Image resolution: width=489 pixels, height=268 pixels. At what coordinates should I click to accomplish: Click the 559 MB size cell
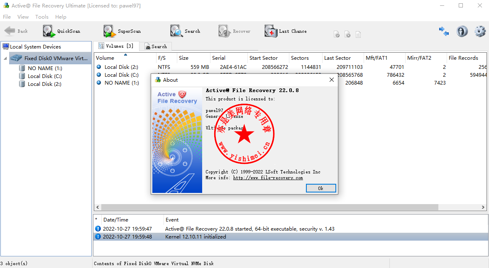(x=200, y=67)
